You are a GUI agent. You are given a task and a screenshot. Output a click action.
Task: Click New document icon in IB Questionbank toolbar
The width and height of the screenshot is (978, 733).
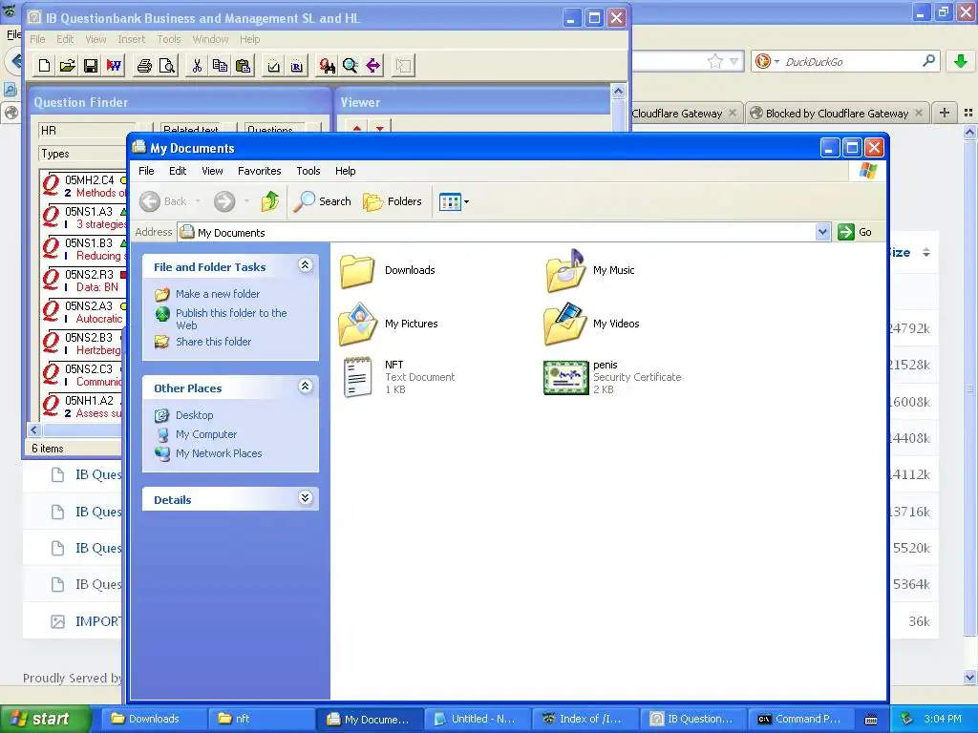point(44,66)
